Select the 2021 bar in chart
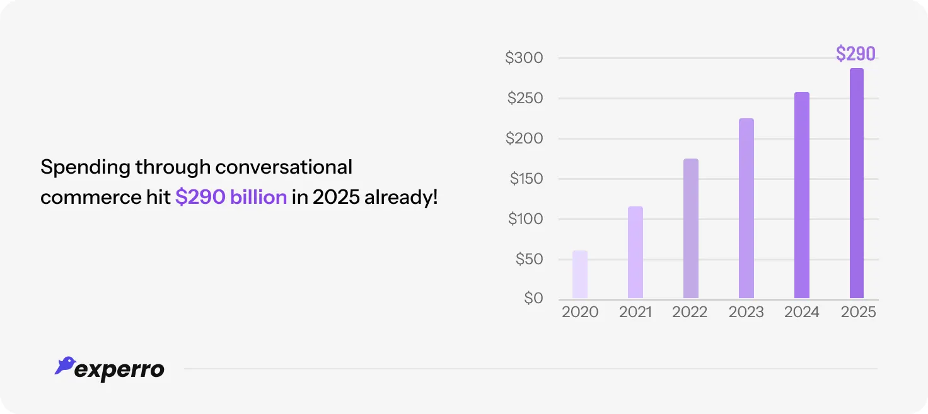 click(635, 253)
